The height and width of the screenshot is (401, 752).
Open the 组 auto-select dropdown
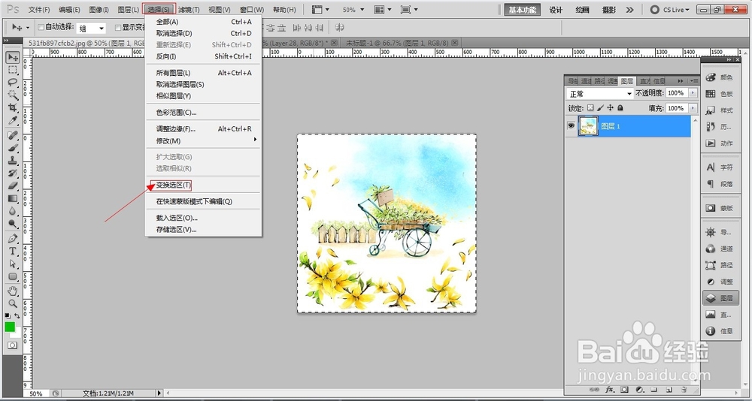point(91,29)
